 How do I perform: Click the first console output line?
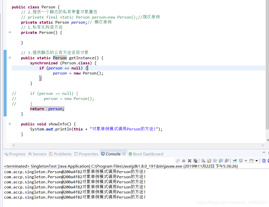[75, 172]
